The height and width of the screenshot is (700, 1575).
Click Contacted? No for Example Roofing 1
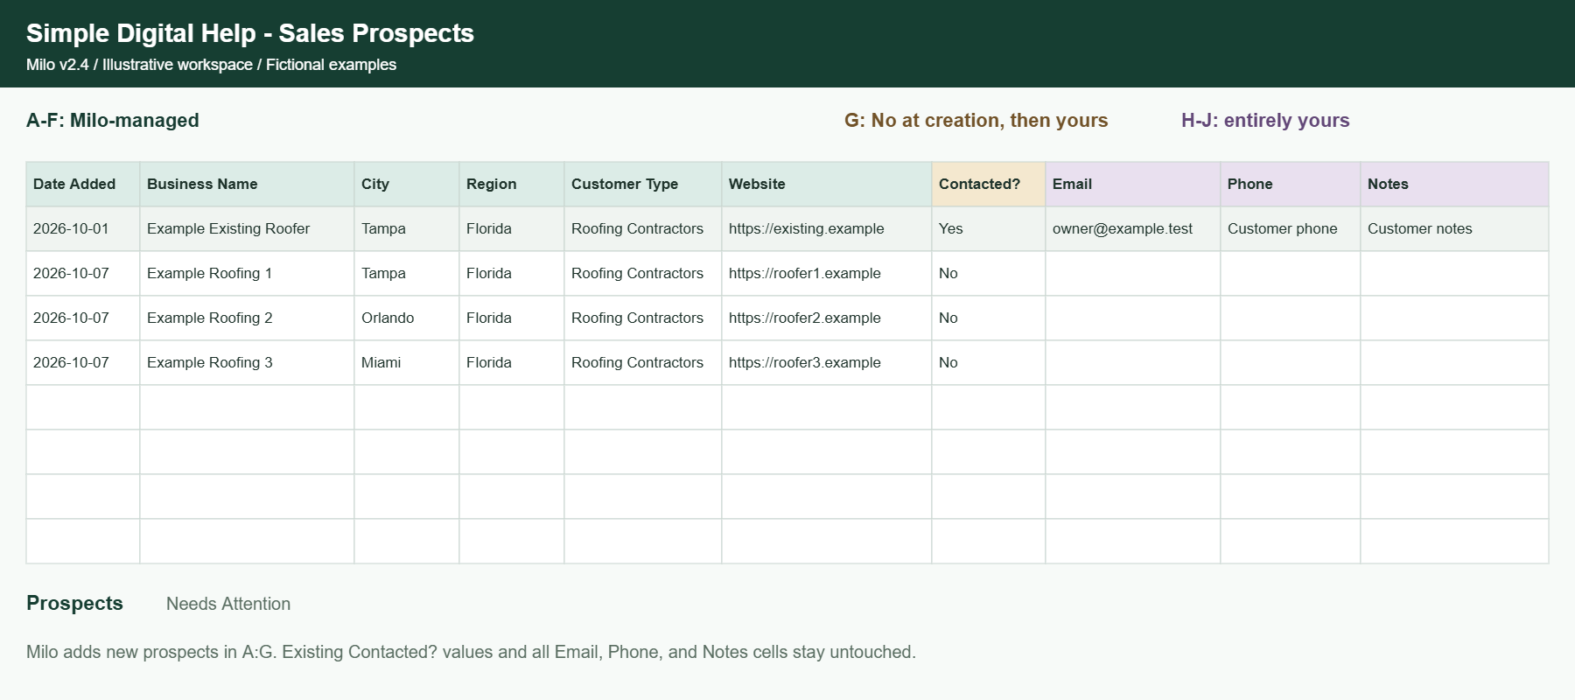click(x=989, y=273)
